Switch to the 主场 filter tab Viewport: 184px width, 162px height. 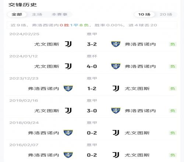pos(37,14)
